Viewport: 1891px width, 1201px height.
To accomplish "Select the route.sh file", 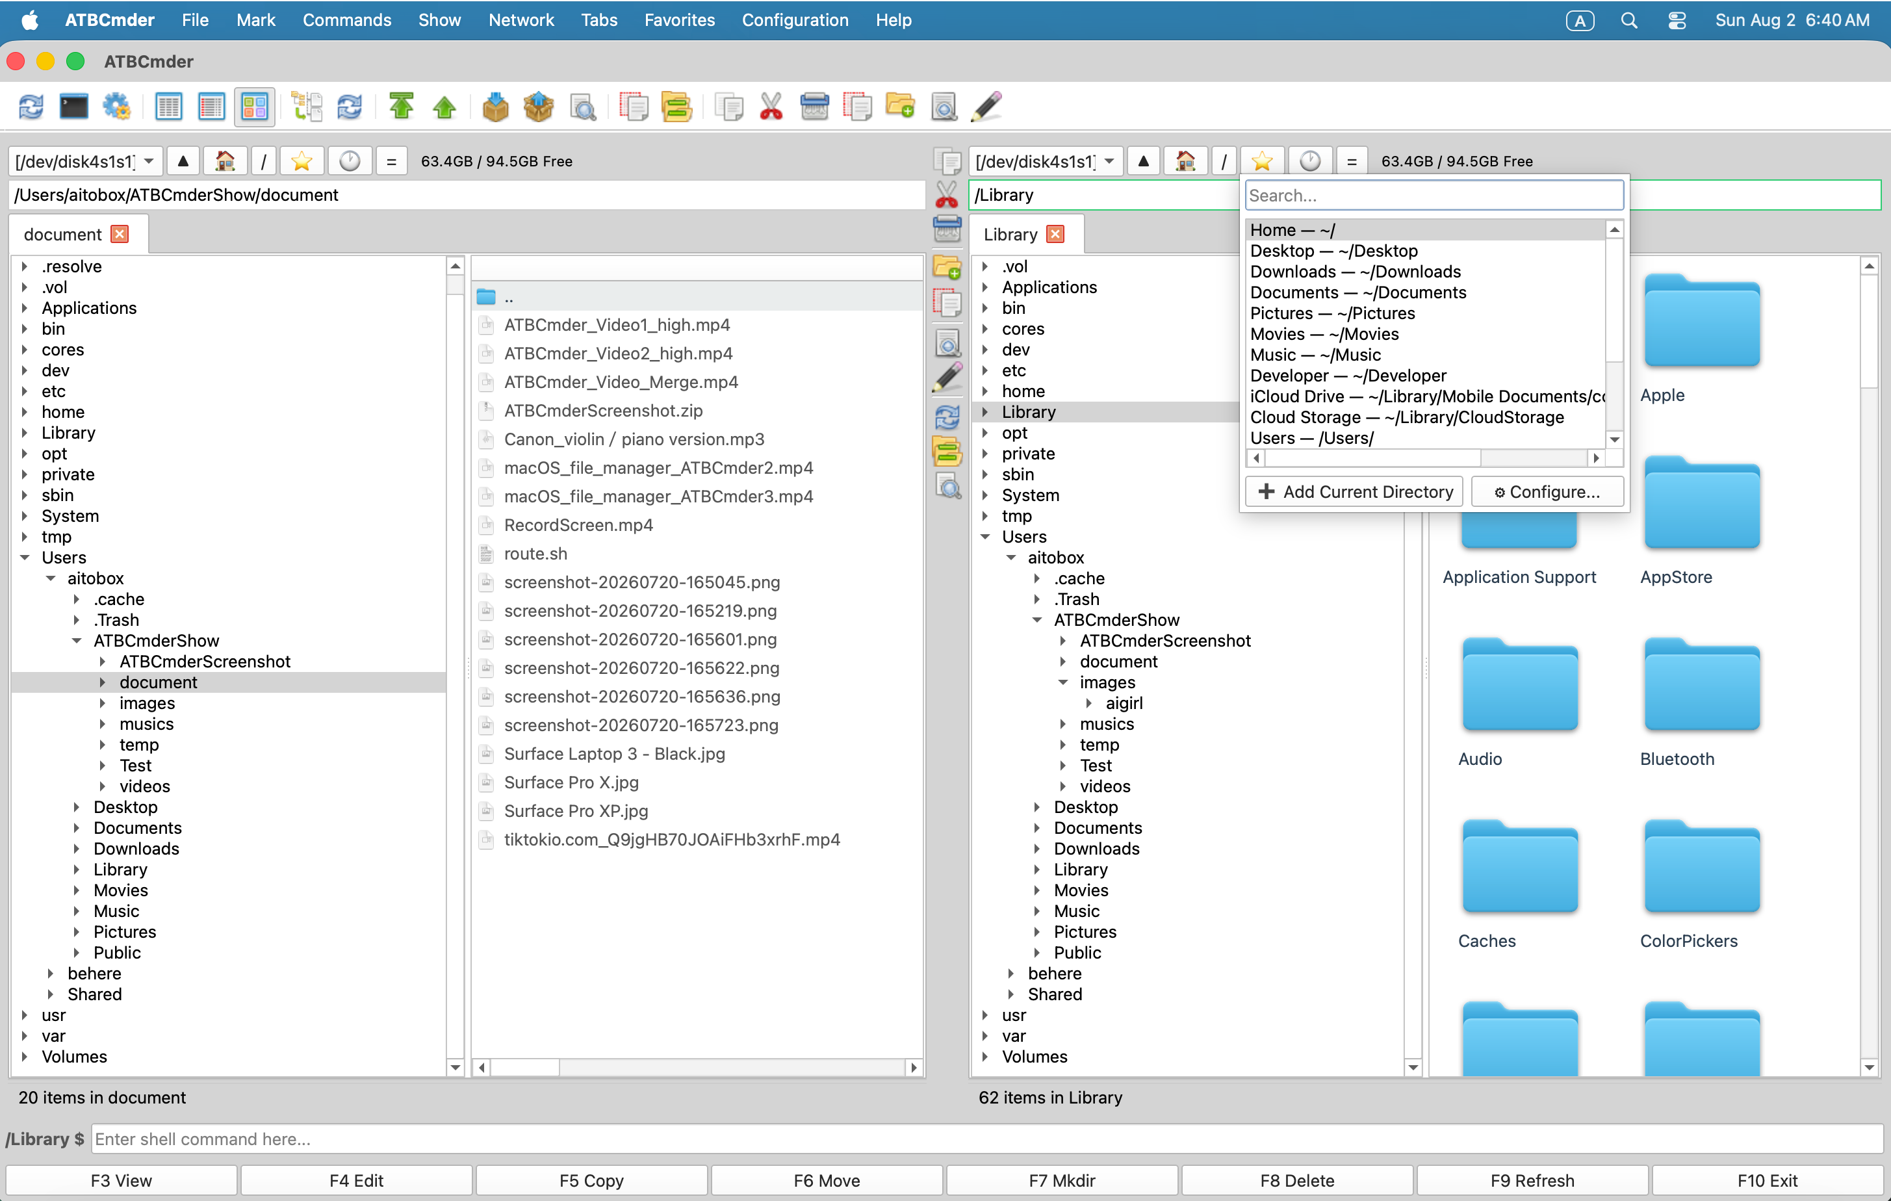I will [x=535, y=554].
